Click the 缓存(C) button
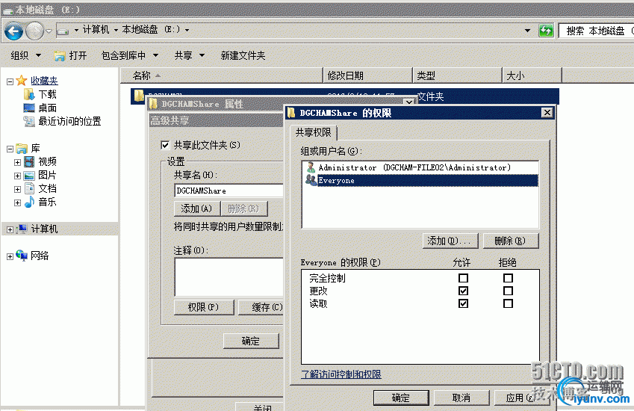This screenshot has height=411, width=634. tap(261, 307)
